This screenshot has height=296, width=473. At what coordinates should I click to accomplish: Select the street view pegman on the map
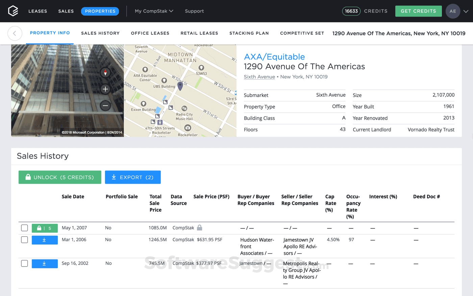coord(105,72)
